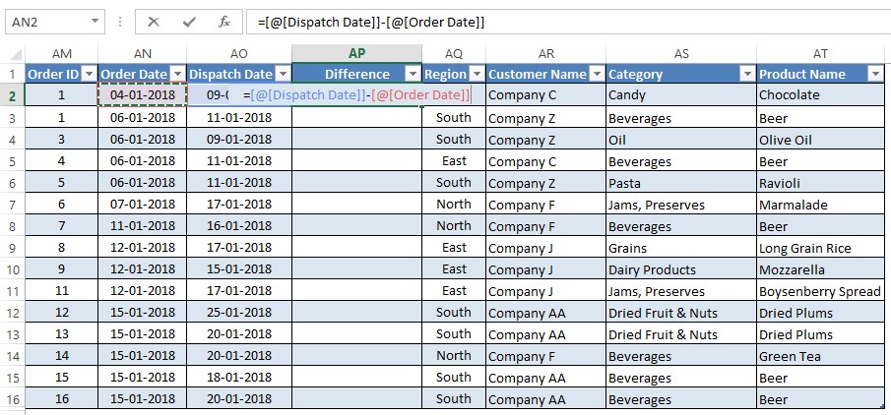Click Product cell Green Tea
The height and width of the screenshot is (415, 891).
[820, 356]
